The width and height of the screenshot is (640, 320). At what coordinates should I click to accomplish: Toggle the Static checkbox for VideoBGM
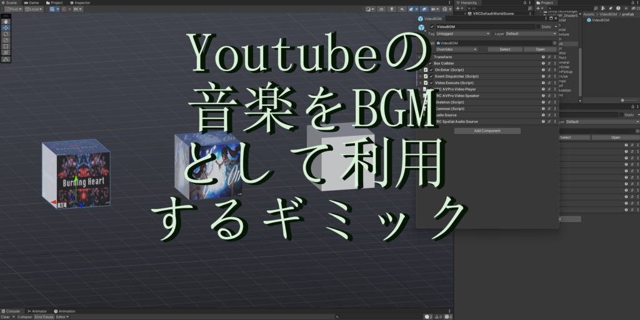coord(538,27)
